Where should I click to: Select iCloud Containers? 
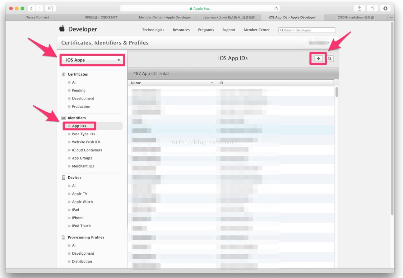[87, 150]
